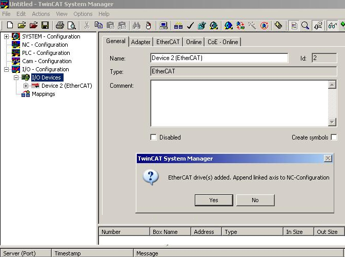This screenshot has height=257, width=345.
Task: Choose target system with the computer icon
Action: 164,26
